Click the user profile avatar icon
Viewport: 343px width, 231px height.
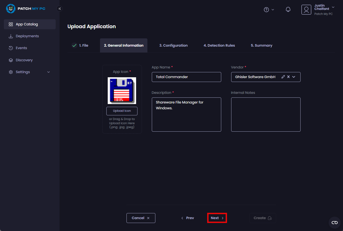(306, 10)
